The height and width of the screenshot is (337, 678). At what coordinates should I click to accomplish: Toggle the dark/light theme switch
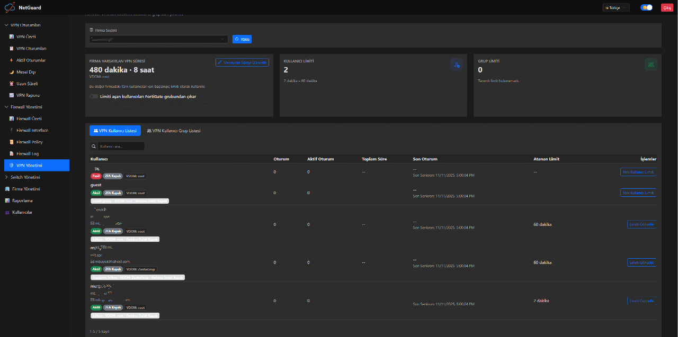[x=646, y=7]
